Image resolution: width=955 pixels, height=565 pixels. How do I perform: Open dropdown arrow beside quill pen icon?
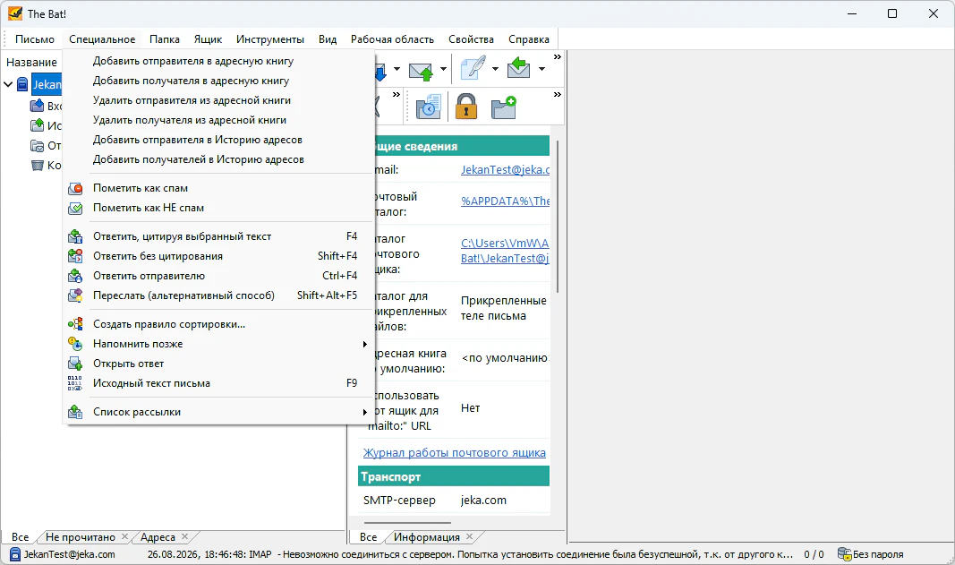495,69
